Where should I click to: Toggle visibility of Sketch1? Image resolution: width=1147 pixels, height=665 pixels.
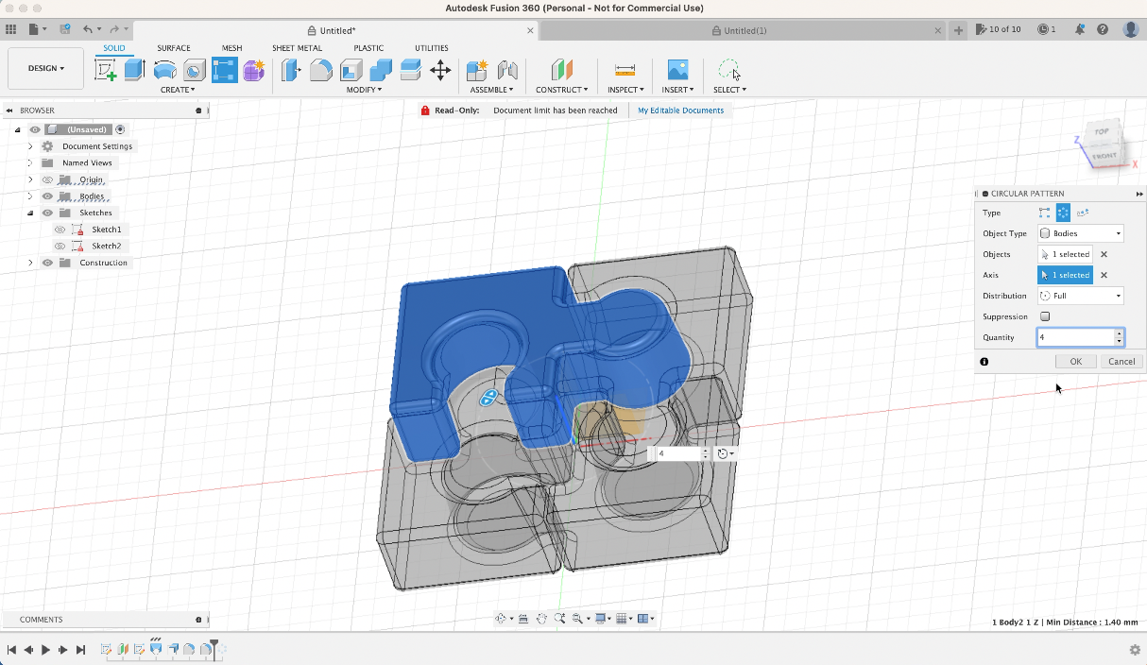point(60,230)
